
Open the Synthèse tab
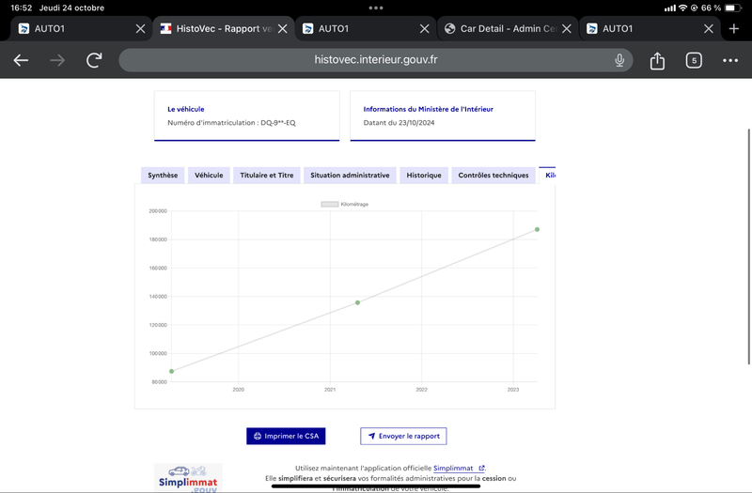click(163, 176)
